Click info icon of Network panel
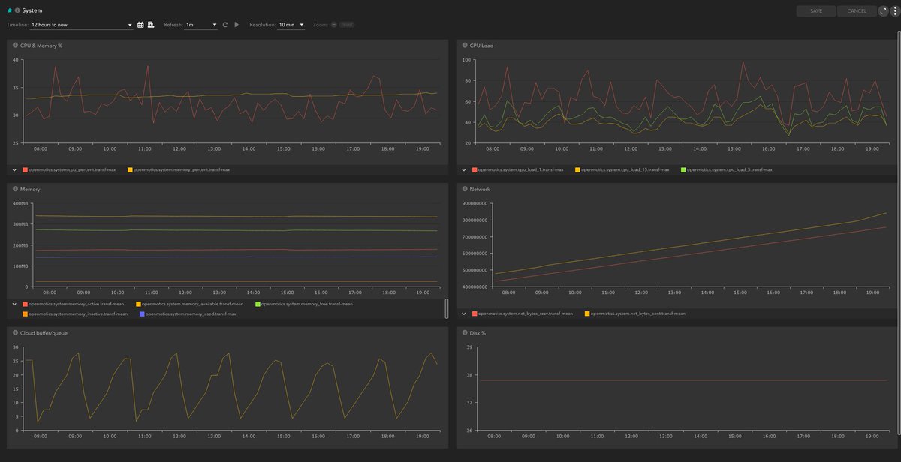The width and height of the screenshot is (901, 462). tap(465, 189)
